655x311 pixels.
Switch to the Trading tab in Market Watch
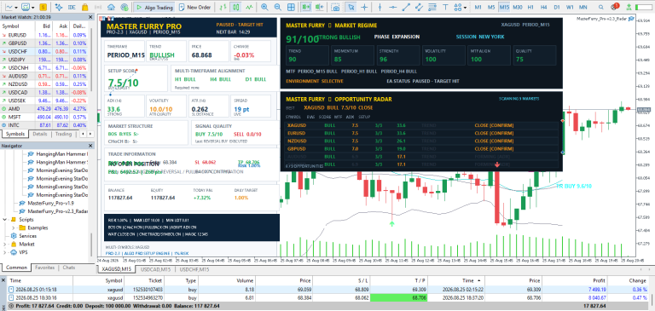point(63,134)
